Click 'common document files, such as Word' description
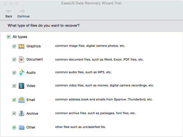Image resolution: width=183 pixels, height=137 pixels. pyautogui.click(x=99, y=59)
